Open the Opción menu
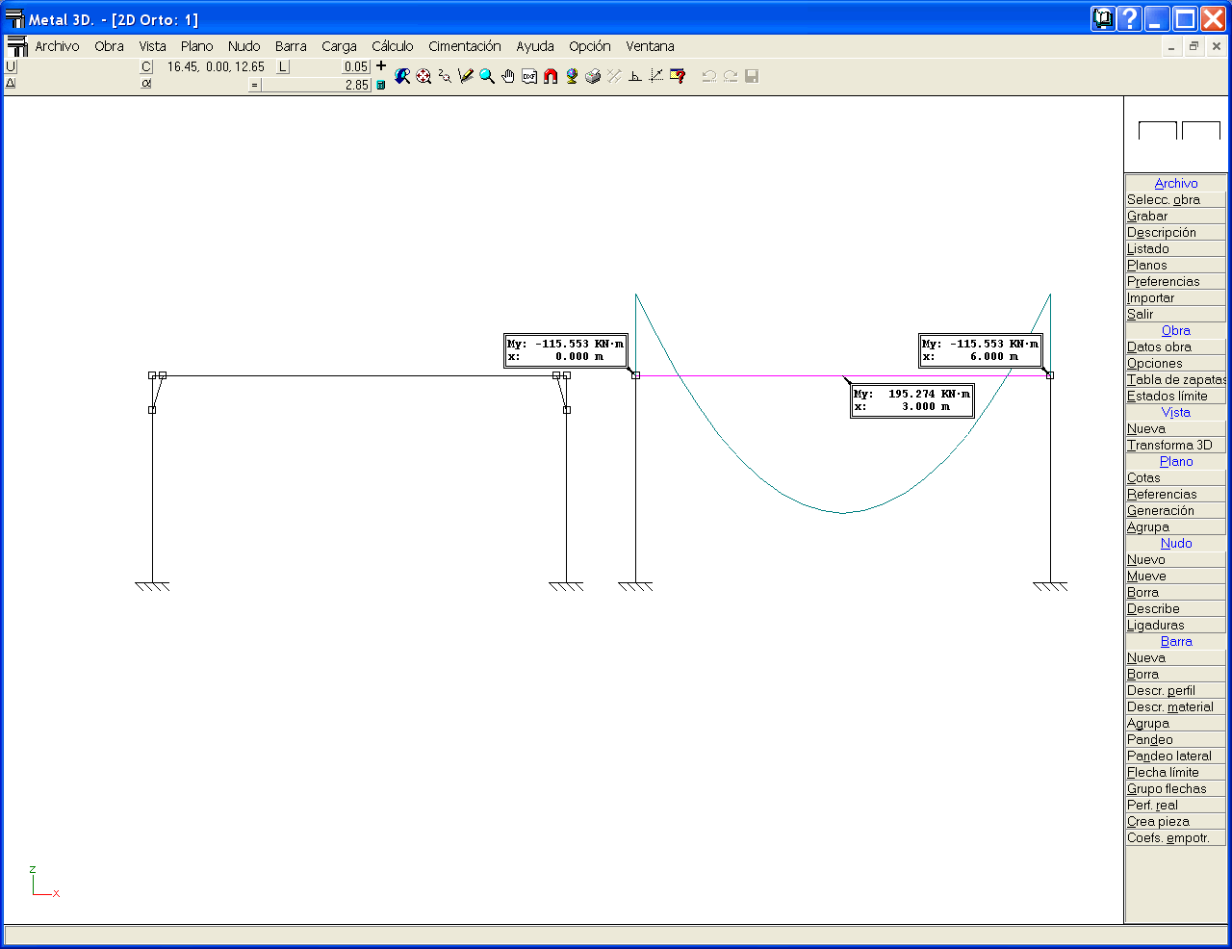 (x=590, y=46)
